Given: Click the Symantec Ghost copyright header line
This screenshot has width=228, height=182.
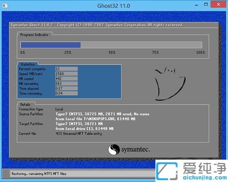Looking at the screenshot, I should 97,25.
